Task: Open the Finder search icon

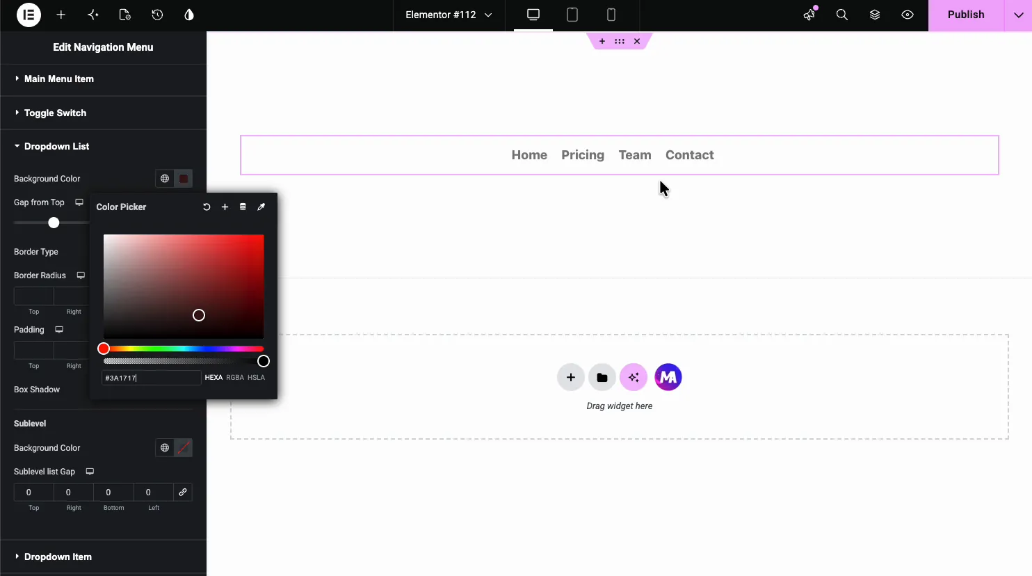Action: pos(842,15)
